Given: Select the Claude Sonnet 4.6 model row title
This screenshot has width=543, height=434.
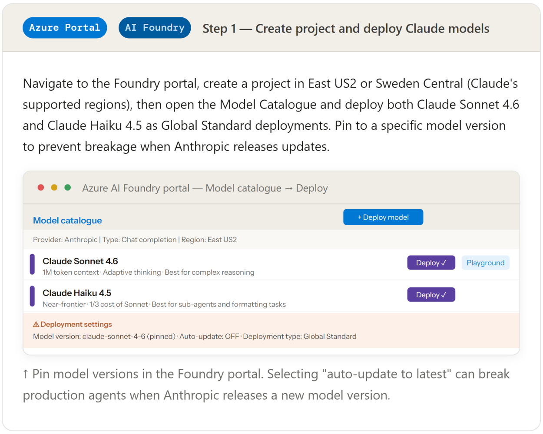Looking at the screenshot, I should pyautogui.click(x=80, y=261).
